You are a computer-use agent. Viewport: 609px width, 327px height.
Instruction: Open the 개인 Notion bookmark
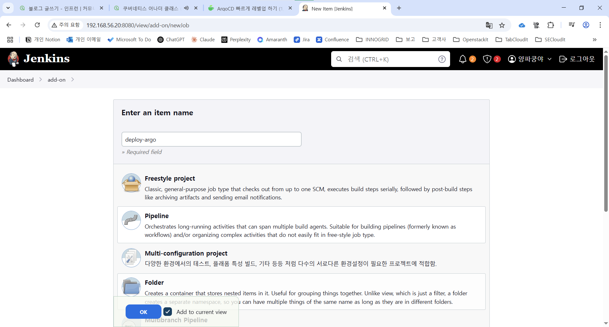(43, 40)
